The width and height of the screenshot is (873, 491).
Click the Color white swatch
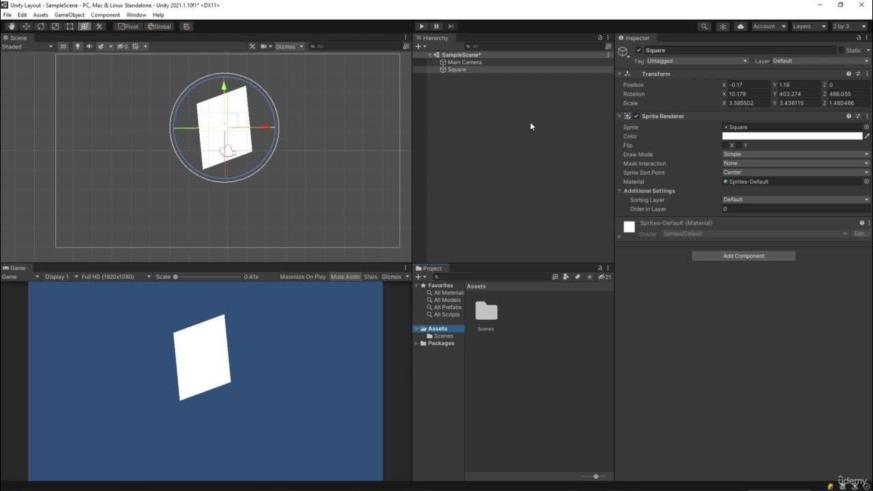click(x=792, y=136)
